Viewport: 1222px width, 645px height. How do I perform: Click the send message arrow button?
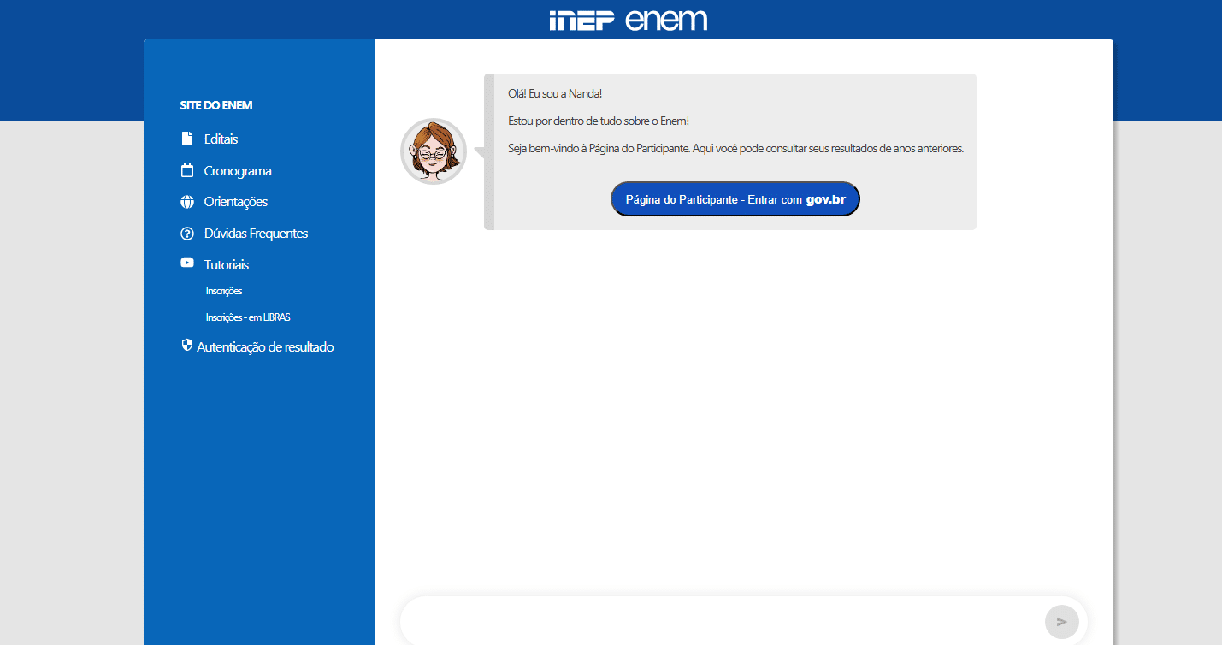(x=1062, y=622)
